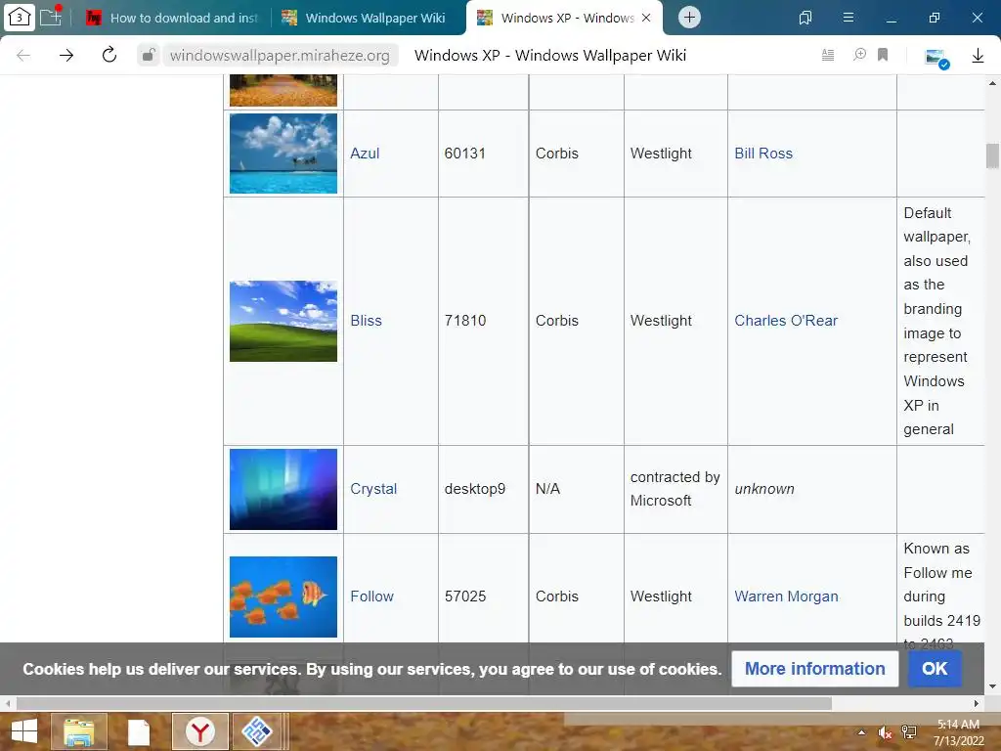Open the browser home tab counter icon
This screenshot has width=1001, height=751.
[x=20, y=18]
